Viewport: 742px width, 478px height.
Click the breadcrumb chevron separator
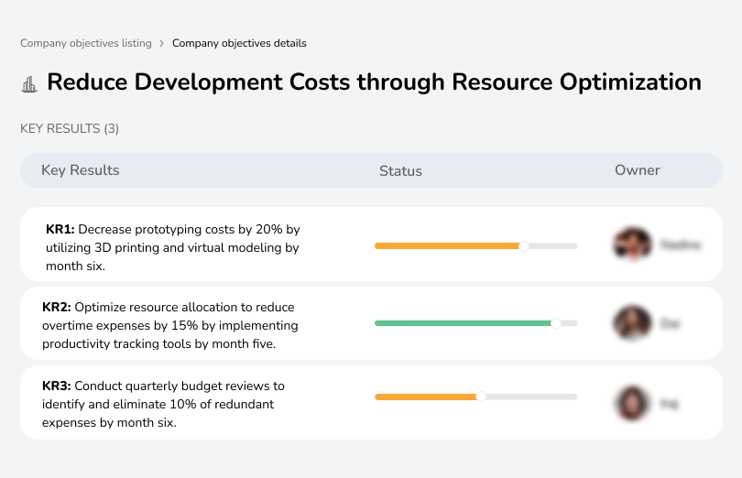[x=162, y=44]
